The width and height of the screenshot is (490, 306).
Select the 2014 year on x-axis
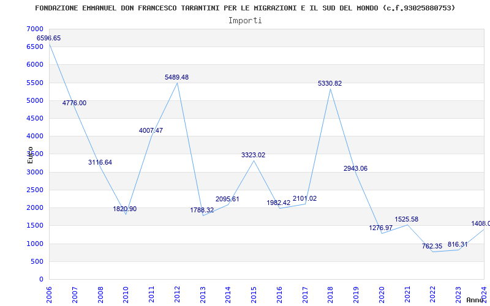click(x=228, y=295)
